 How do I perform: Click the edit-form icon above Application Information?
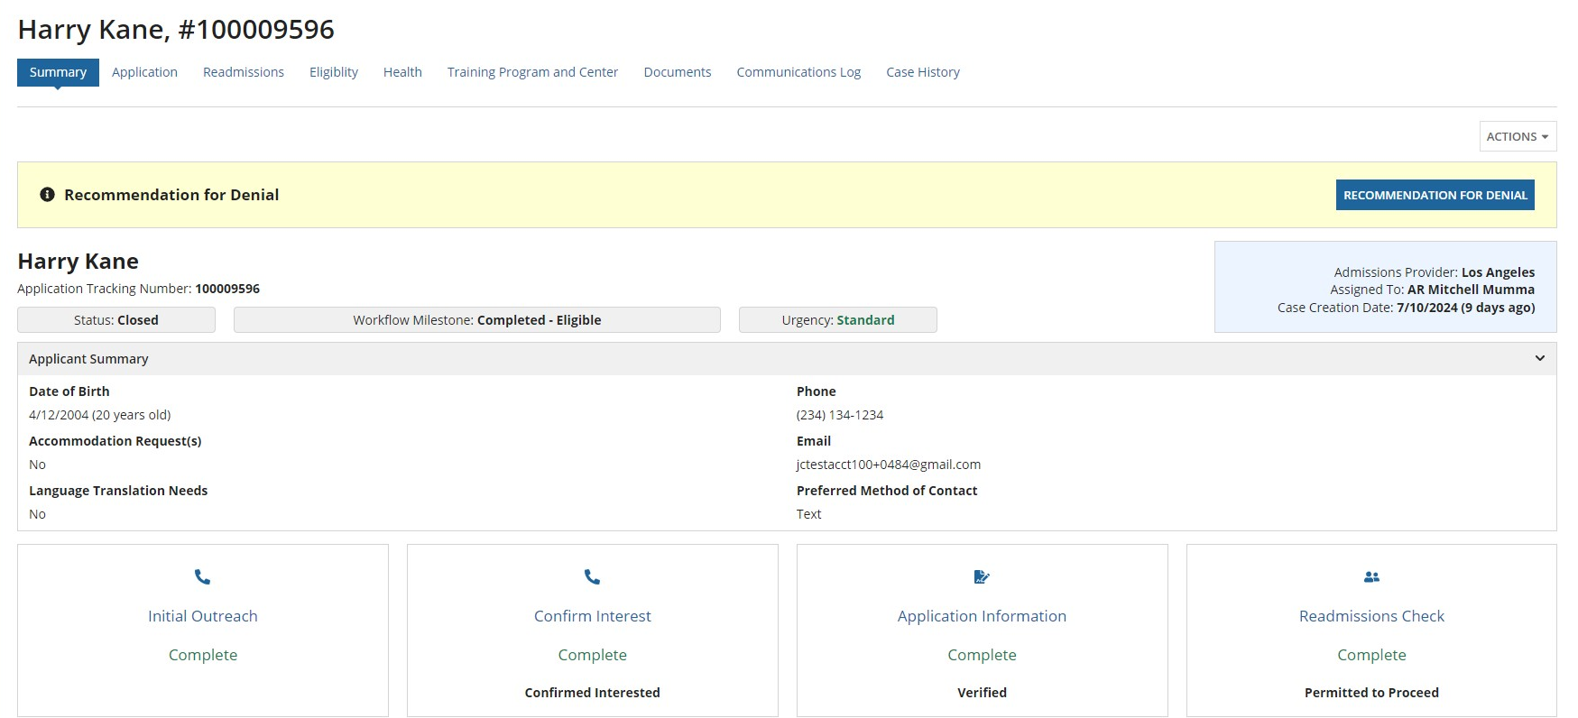982,576
